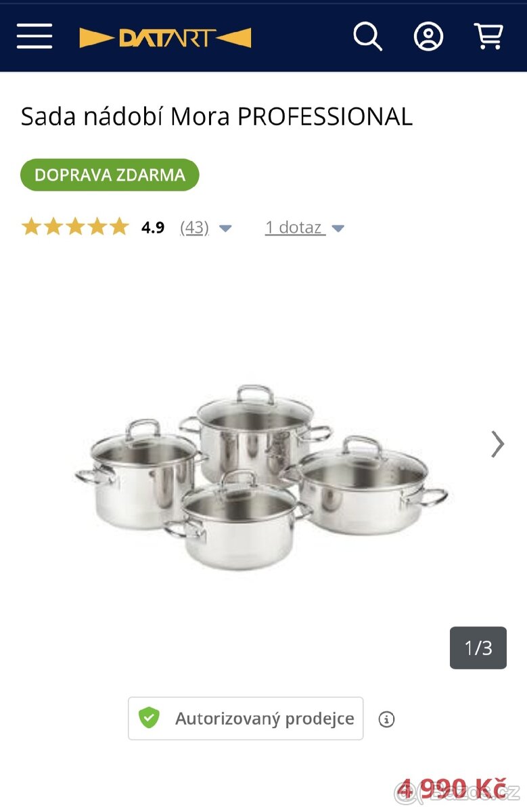
Task: Expand the reviews dropdown arrow next to (43)
Action: point(226,229)
